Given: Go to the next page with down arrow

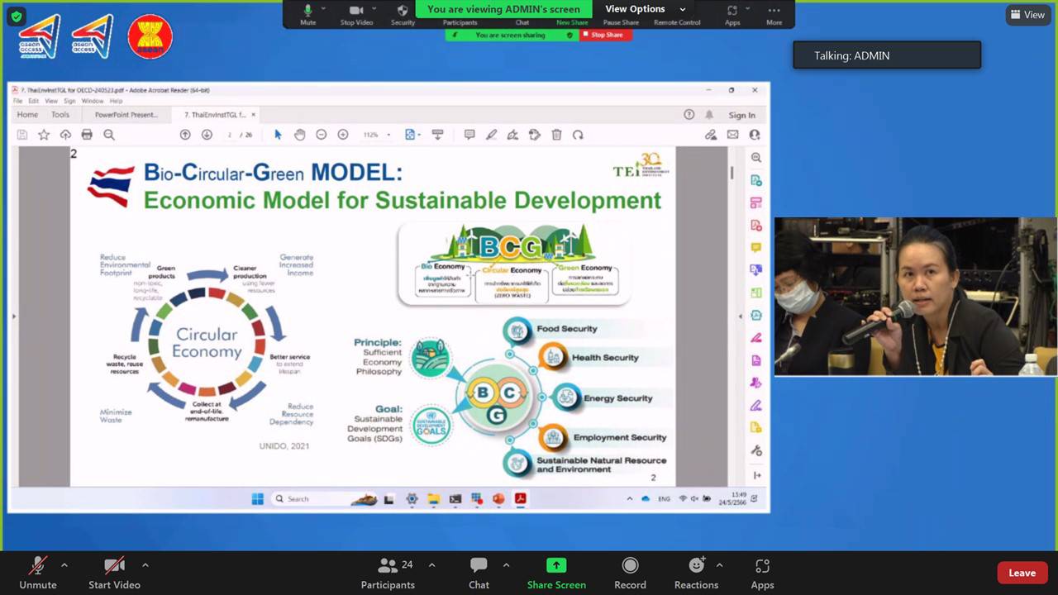Looking at the screenshot, I should (207, 135).
